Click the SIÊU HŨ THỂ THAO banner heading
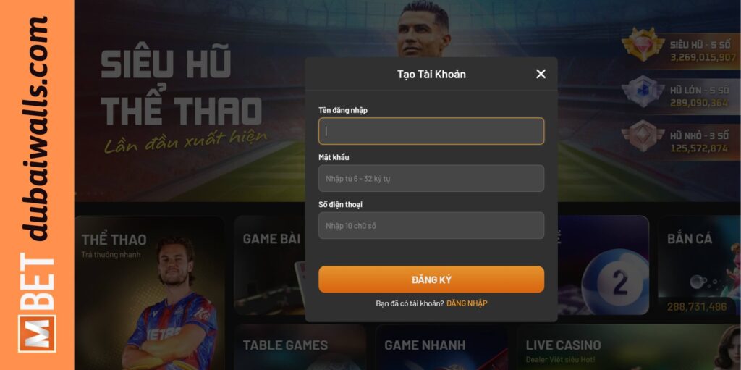This screenshot has height=370, width=741. tap(181, 88)
